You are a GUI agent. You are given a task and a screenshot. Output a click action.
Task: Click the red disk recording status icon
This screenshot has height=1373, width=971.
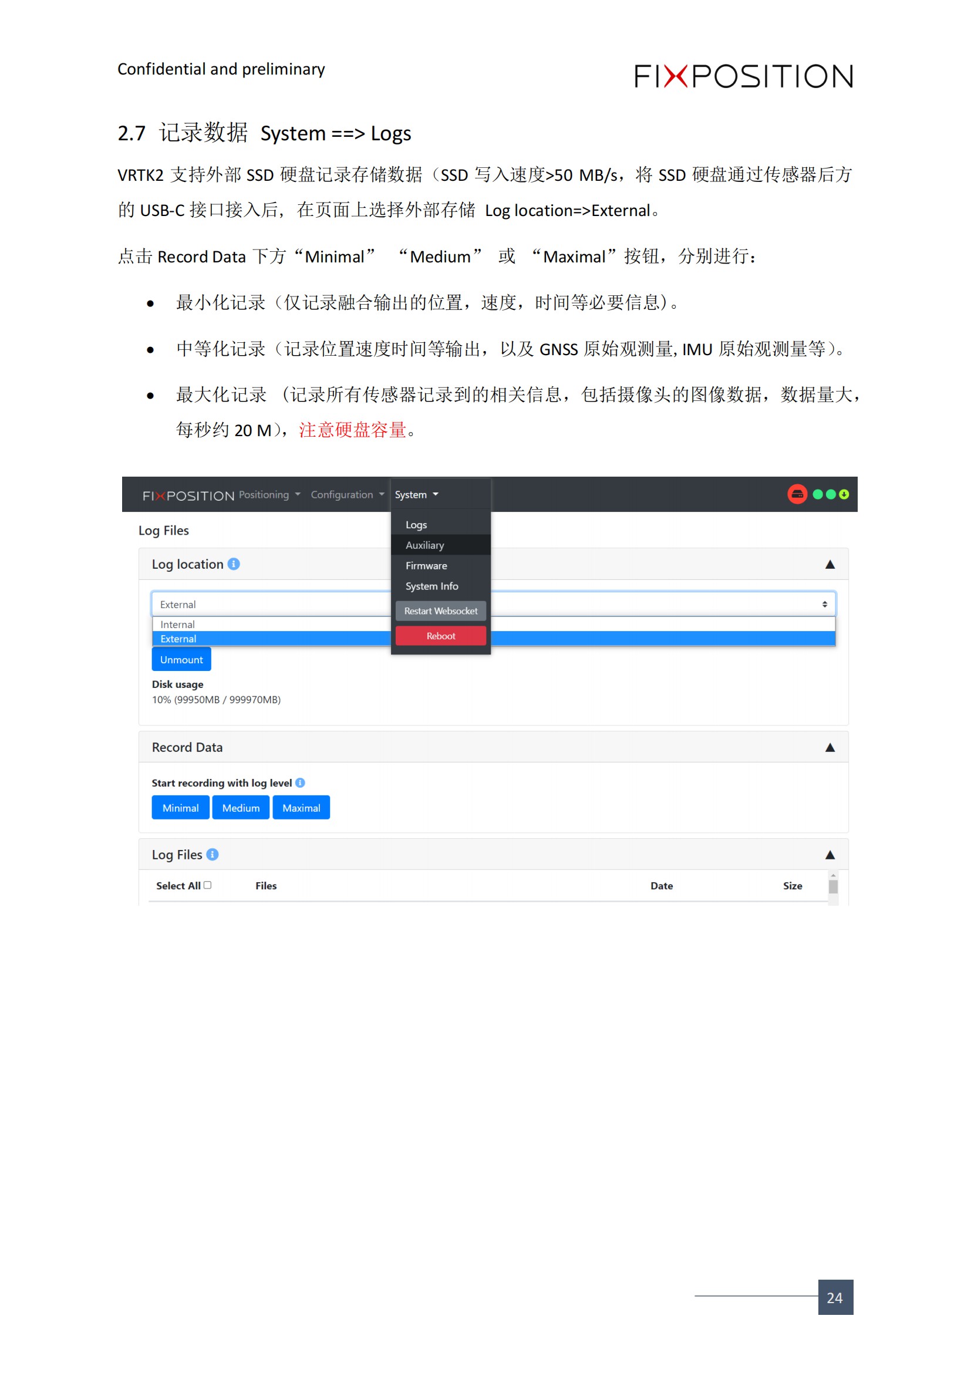click(798, 494)
